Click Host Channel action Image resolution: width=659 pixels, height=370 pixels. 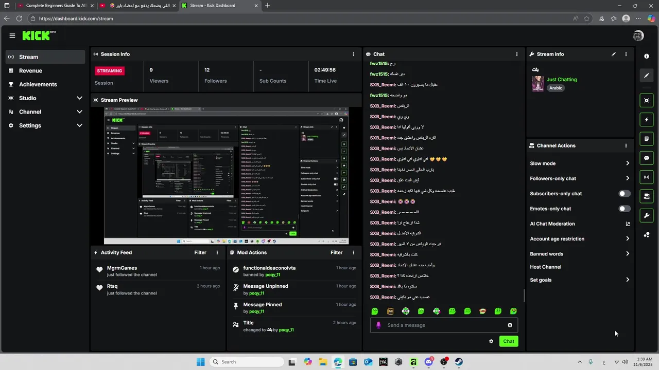[x=545, y=267]
